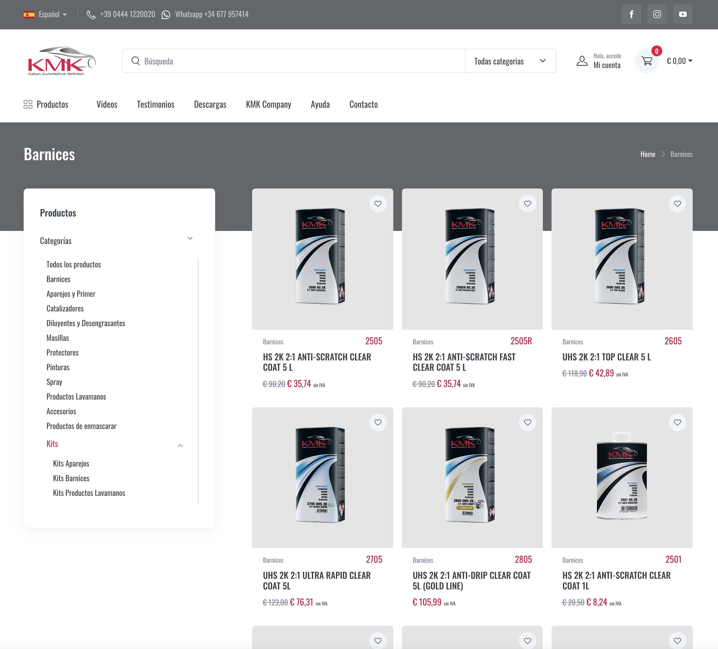
Task: Click the Productos grid icon
Action: [x=28, y=104]
